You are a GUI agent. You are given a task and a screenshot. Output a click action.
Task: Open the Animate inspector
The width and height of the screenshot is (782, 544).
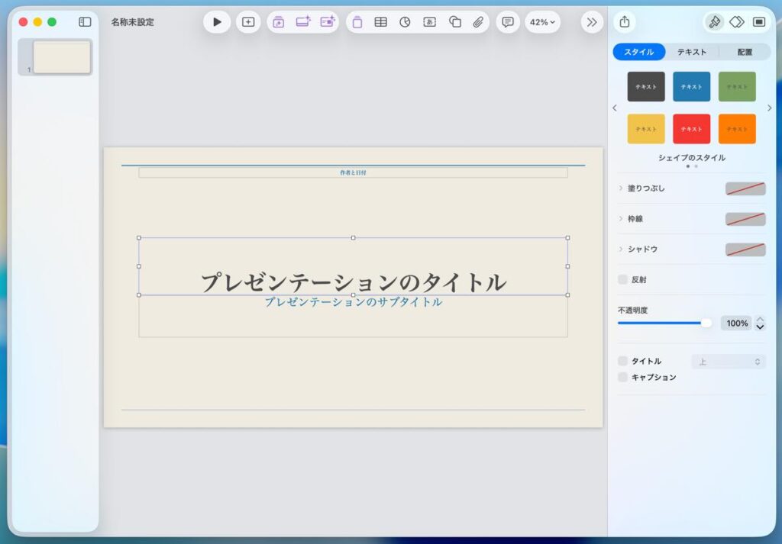[x=737, y=22]
